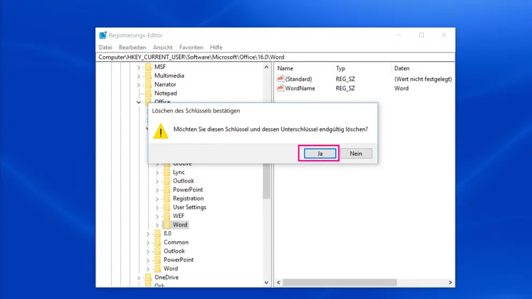Open the Datei menu
Viewport: 532px width, 299px height.
tap(105, 47)
